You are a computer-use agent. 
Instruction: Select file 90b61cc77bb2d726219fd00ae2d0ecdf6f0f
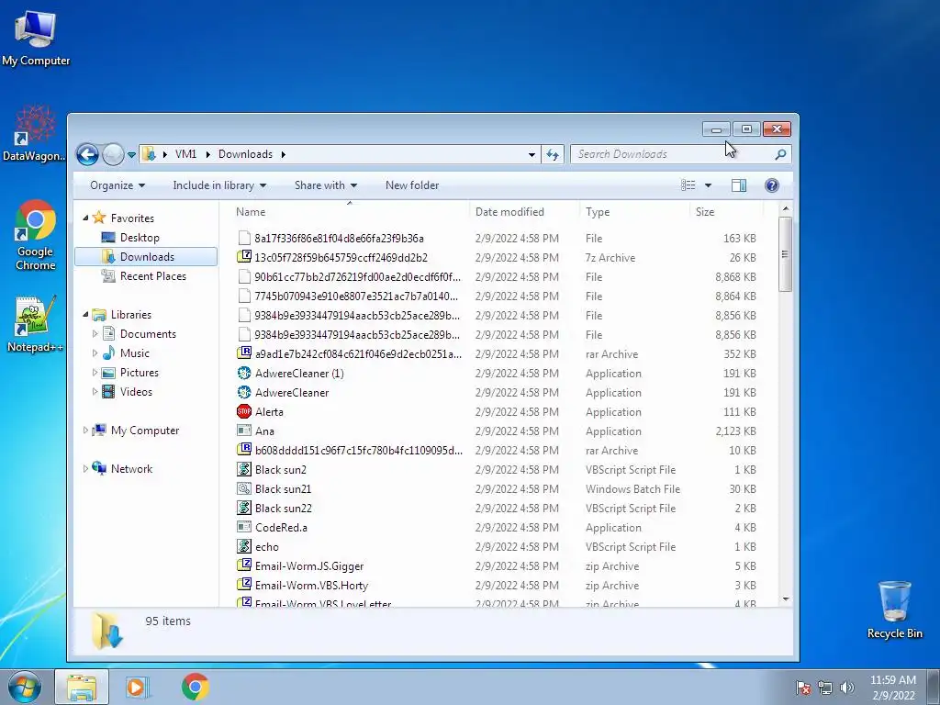(357, 277)
